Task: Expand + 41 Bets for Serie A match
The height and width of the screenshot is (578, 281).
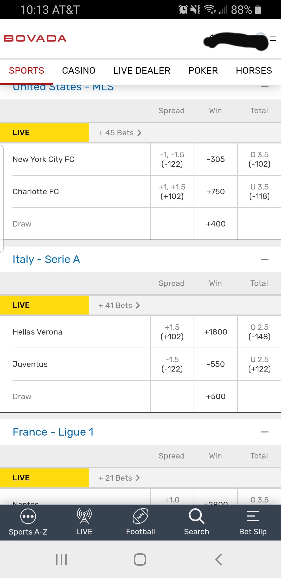Action: click(x=119, y=305)
